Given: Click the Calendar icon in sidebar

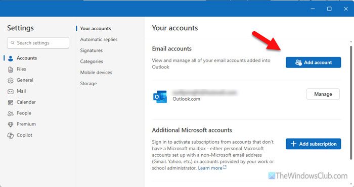Looking at the screenshot, I should 11,102.
